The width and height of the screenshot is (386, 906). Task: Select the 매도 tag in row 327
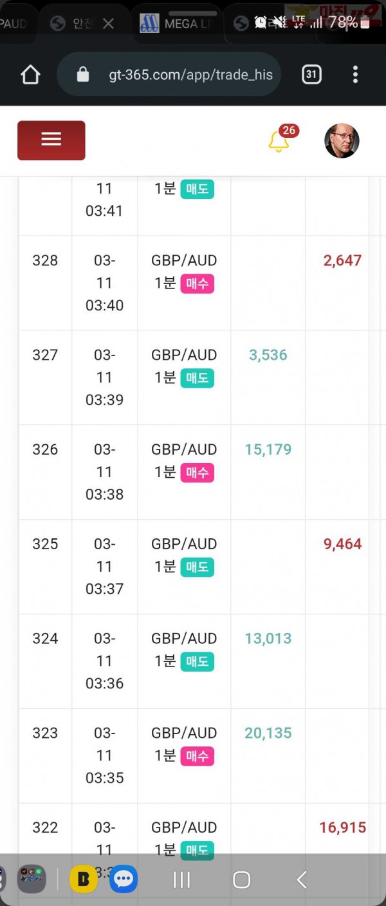[x=197, y=378]
